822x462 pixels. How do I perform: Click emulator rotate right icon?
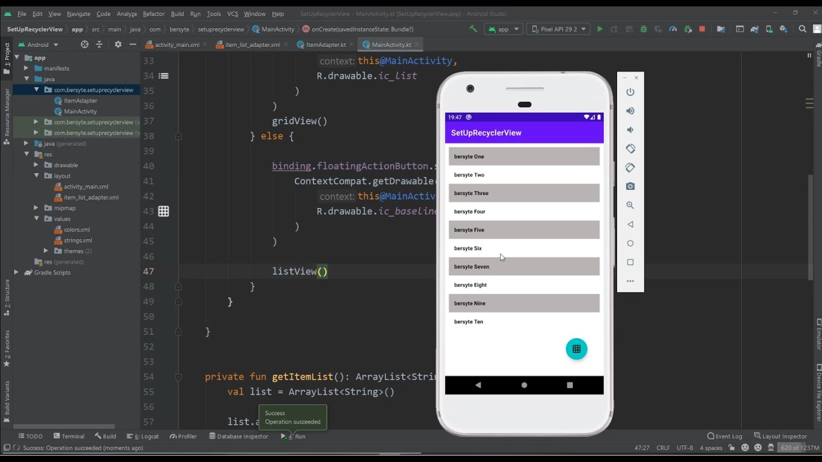(x=630, y=167)
